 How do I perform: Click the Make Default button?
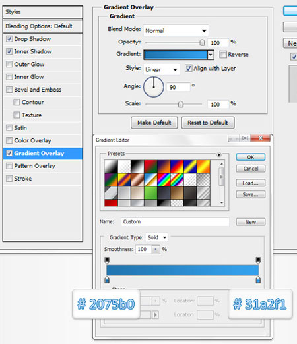pos(154,123)
